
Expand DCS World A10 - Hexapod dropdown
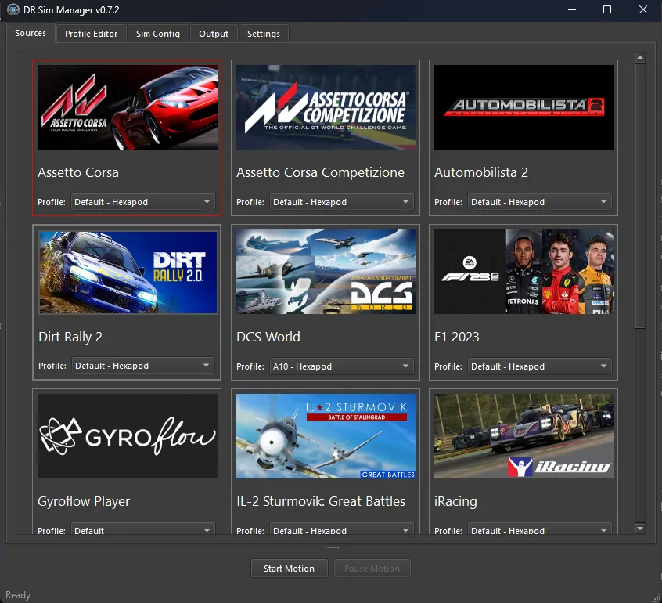point(341,366)
